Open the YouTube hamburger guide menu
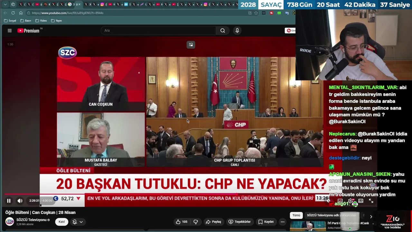412x232 pixels. 10,31
